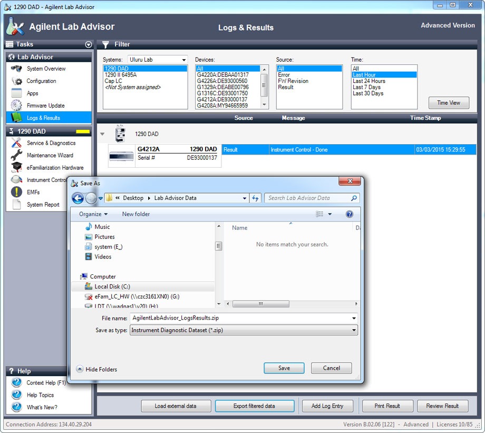Collapse the Tasks panel chevron
This screenshot has width=485, height=433.
click(88, 45)
